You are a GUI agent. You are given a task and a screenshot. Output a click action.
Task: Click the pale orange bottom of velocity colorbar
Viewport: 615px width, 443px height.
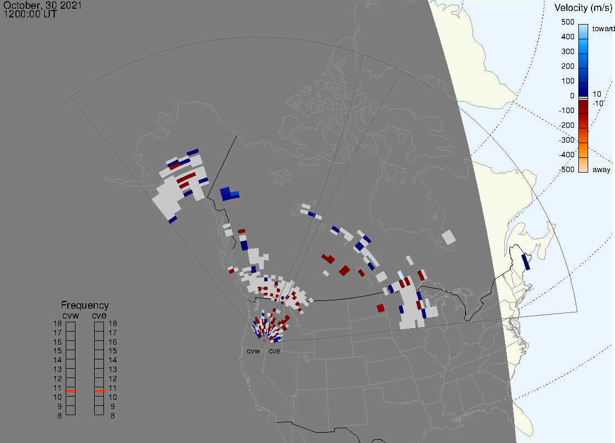pos(583,165)
